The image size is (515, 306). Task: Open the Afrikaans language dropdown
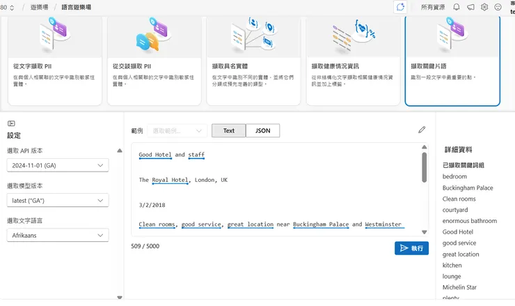(x=58, y=236)
